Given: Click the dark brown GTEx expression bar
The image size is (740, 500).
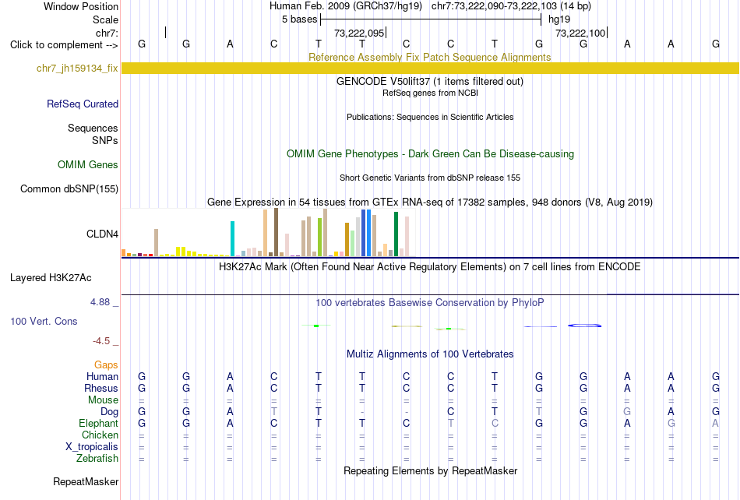Looking at the screenshot, I should [x=276, y=233].
